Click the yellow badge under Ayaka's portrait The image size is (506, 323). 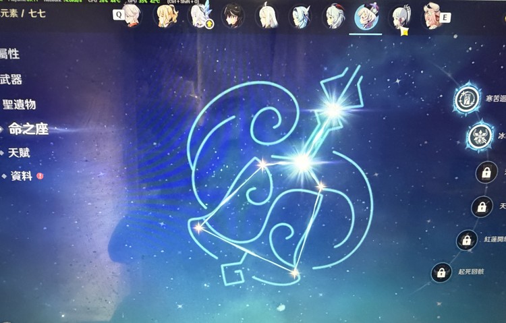coord(403,32)
